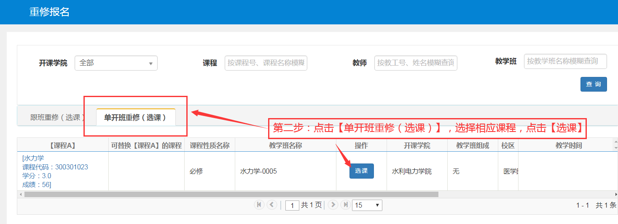The image size is (618, 224).
Task: Click the 教学班名称 column header
Action: [x=285, y=146]
